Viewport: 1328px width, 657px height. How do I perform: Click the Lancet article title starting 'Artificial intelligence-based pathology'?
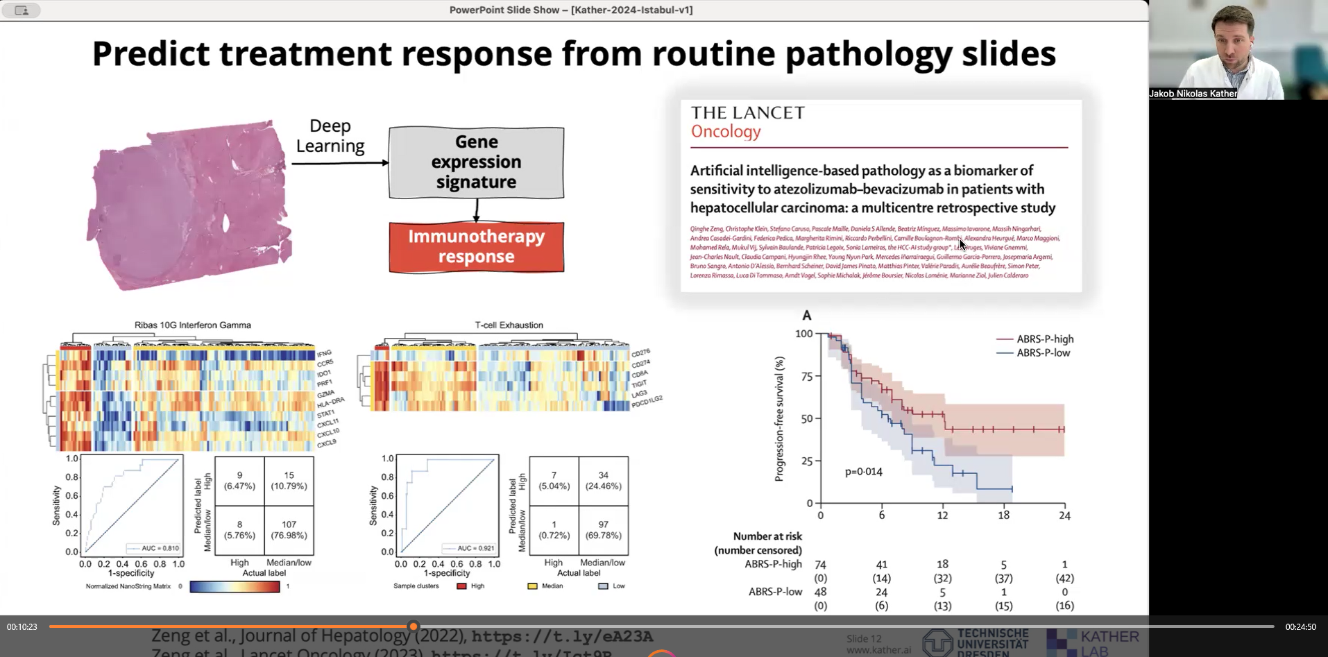point(873,189)
